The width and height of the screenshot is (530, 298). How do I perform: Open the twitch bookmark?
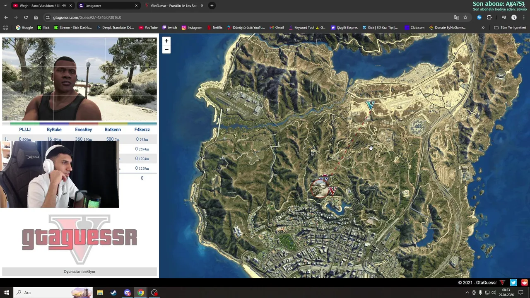(170, 28)
